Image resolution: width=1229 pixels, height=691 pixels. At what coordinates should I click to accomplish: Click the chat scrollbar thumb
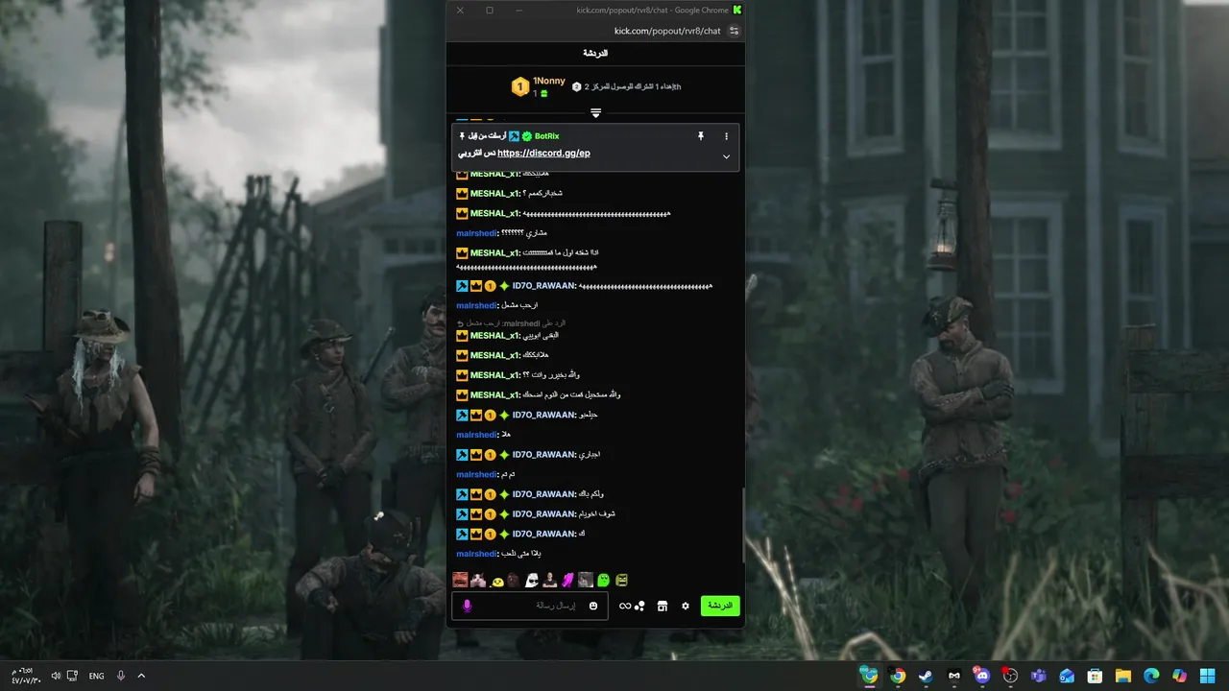pos(743,526)
